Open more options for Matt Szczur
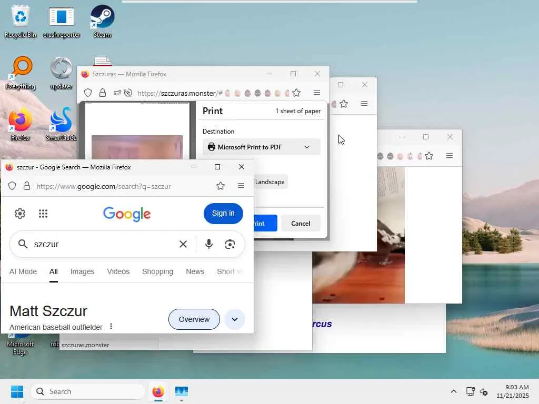539x404 pixels. click(111, 326)
